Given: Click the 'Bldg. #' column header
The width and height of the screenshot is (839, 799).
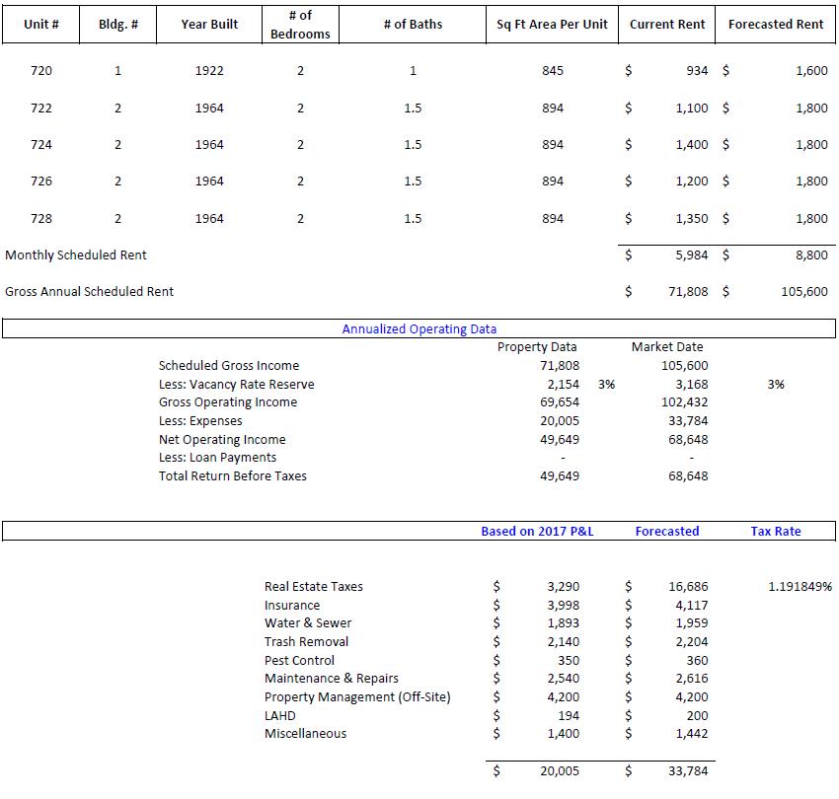Looking at the screenshot, I should (118, 24).
